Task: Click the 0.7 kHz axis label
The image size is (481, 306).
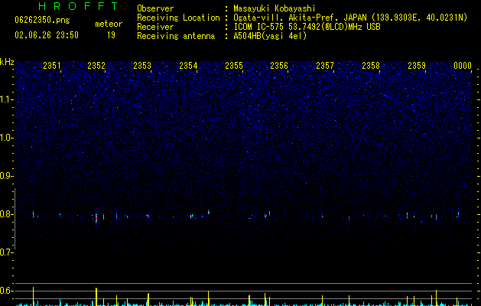Action: 6,252
